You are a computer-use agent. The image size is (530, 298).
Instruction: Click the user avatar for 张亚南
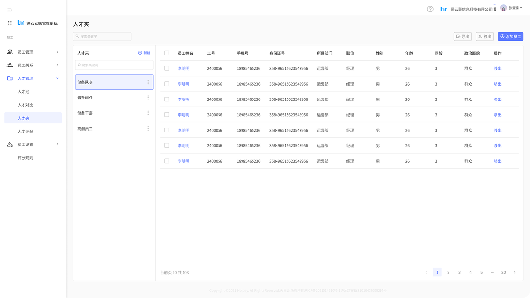coord(503,8)
